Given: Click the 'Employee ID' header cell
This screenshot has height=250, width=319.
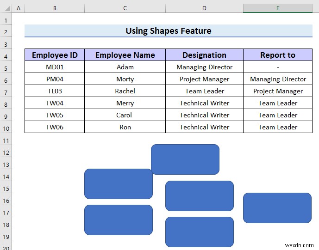Looking at the screenshot, I should click(x=55, y=55).
